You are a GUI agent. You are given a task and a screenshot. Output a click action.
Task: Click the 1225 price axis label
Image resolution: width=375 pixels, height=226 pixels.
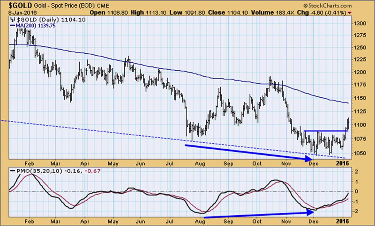coord(361,59)
